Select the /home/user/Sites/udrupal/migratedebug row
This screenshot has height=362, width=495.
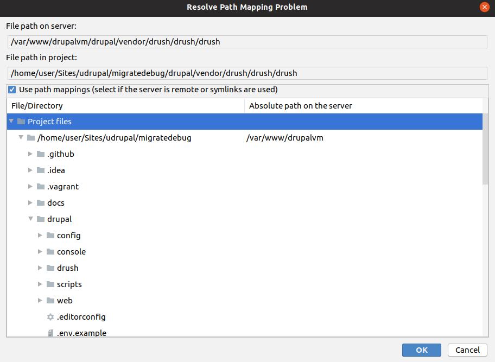point(245,138)
